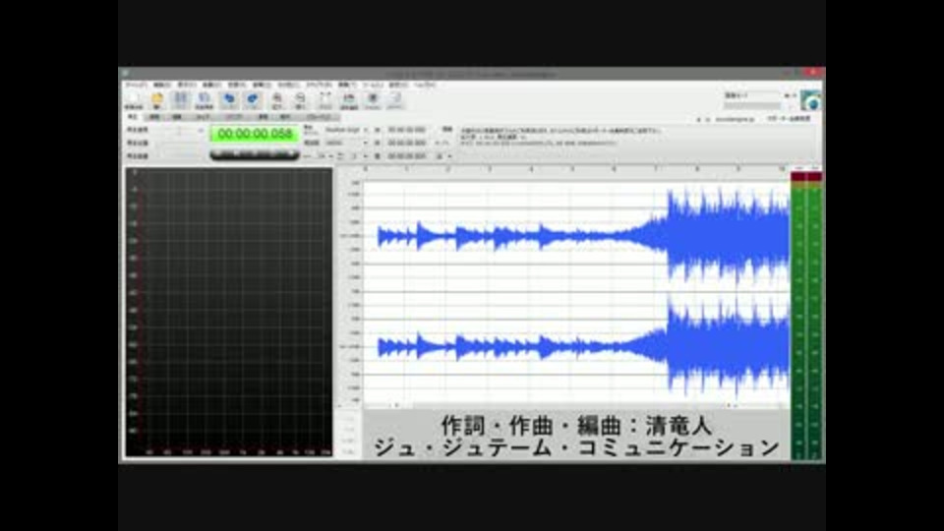Click the new file toolbar icon
The image size is (944, 531).
[134, 100]
